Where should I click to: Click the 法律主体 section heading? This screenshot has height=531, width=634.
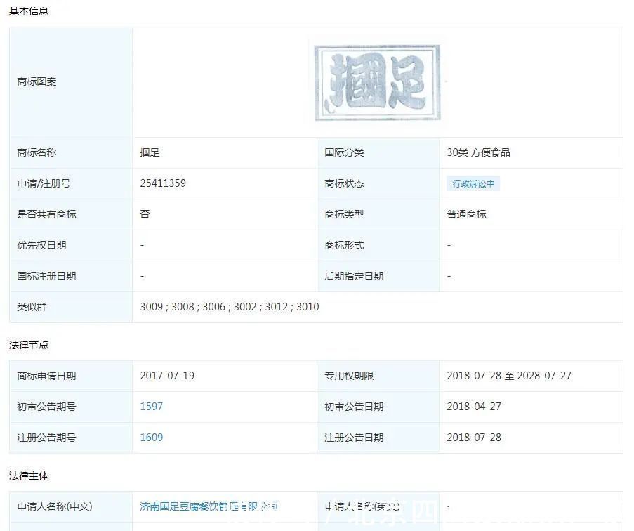[29, 476]
